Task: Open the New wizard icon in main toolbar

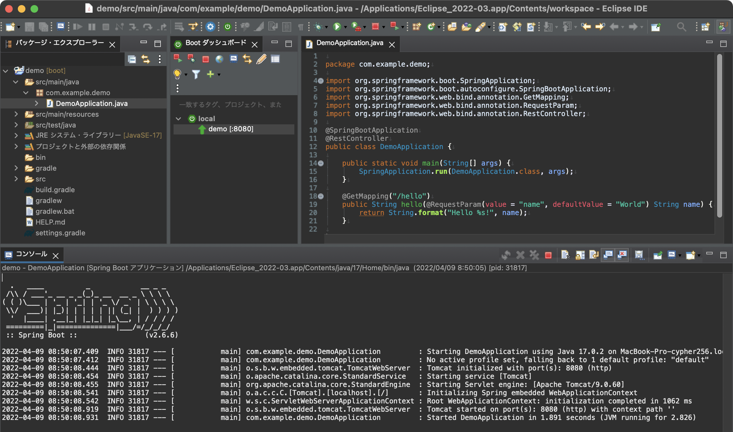Action: tap(10, 27)
